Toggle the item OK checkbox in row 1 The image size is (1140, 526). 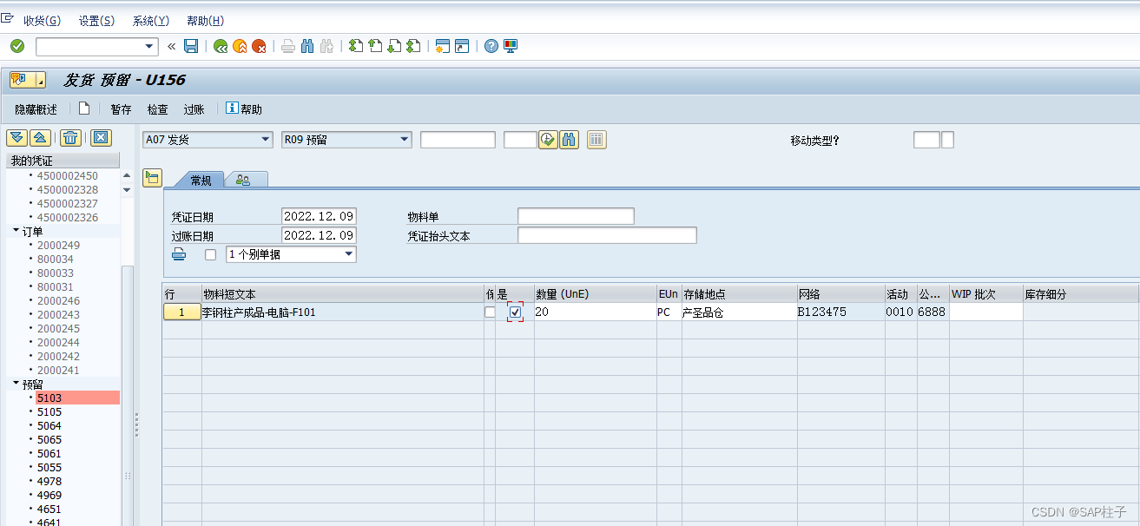click(x=516, y=312)
